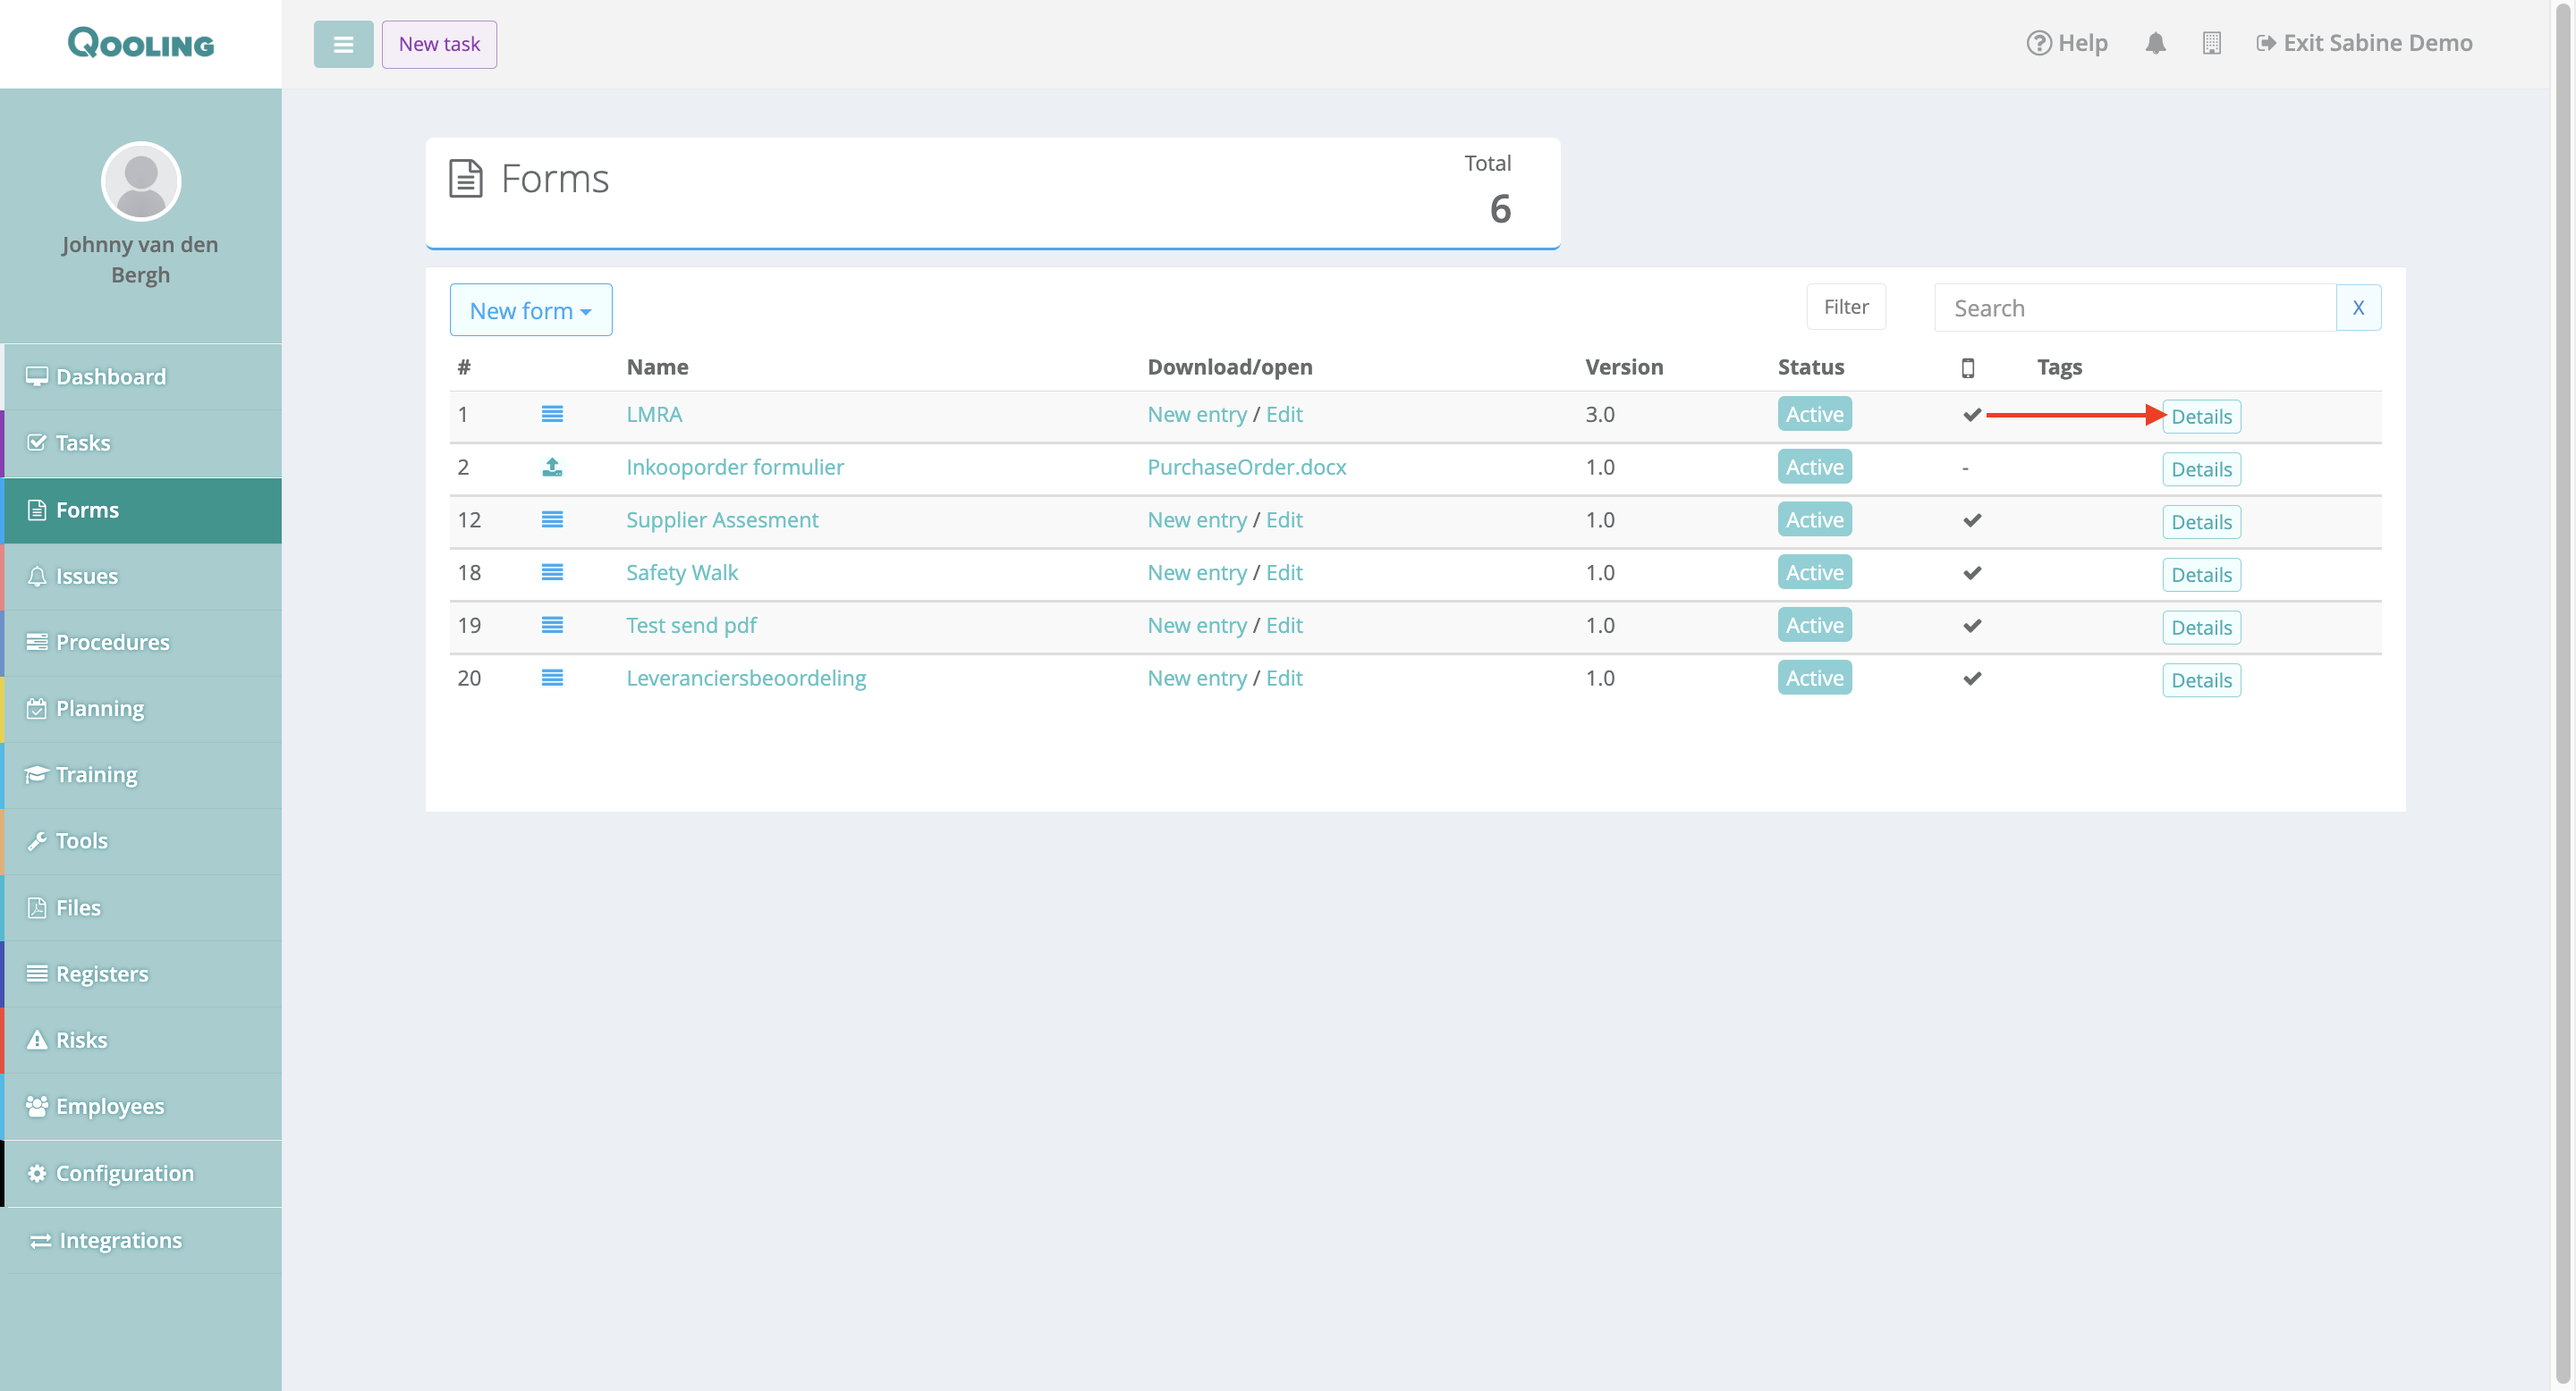Expand the New form dropdown
Image resolution: width=2576 pixels, height=1391 pixels.
point(530,311)
